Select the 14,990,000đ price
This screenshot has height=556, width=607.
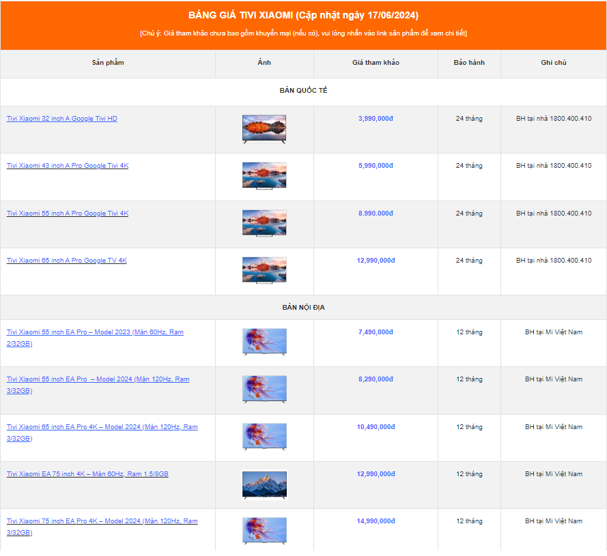pos(376,521)
